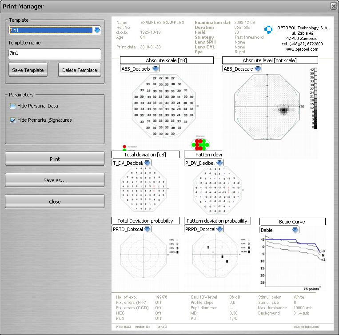Click the MD value 3,38

coord(234,313)
